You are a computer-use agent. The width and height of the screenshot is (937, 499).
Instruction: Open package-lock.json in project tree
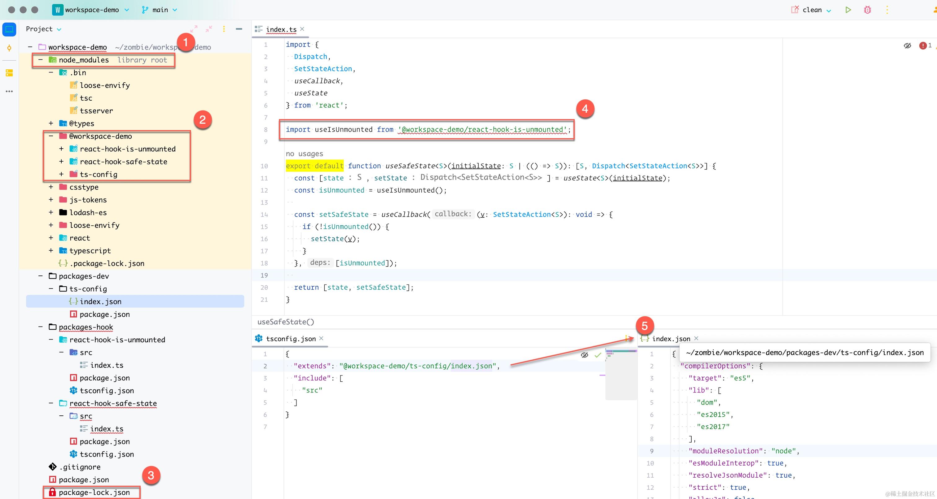[x=94, y=492]
